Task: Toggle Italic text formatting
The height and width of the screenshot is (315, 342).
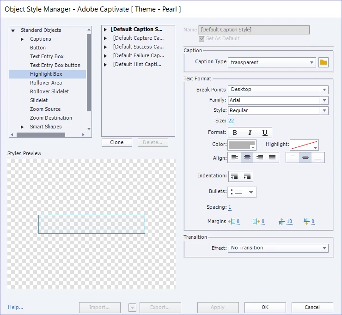Action: (x=250, y=133)
